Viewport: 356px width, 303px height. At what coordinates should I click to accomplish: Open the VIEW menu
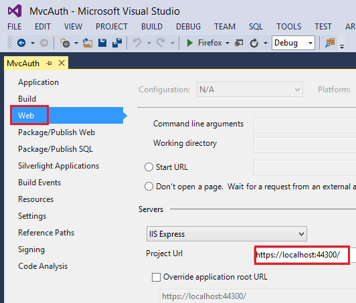(73, 27)
